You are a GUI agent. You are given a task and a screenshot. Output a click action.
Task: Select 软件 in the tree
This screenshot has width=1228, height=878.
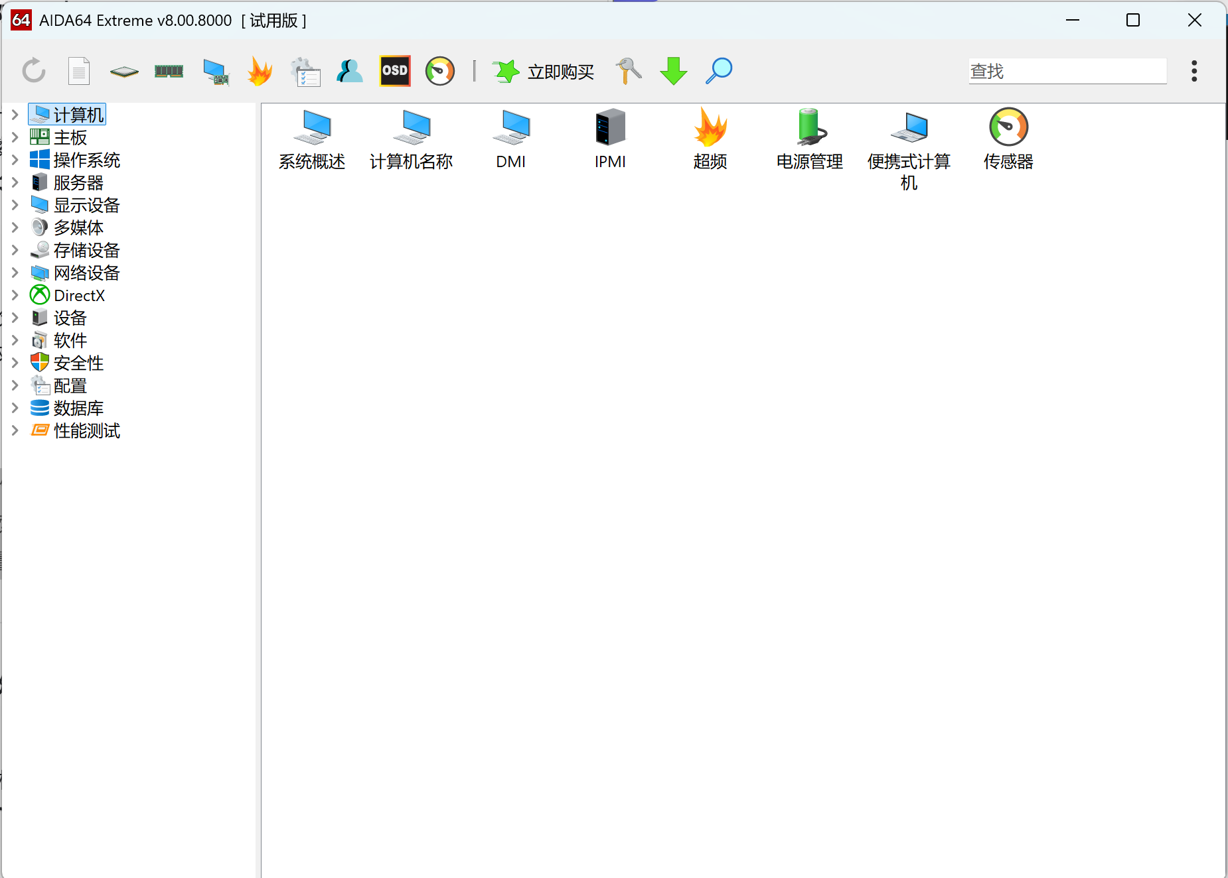point(59,340)
